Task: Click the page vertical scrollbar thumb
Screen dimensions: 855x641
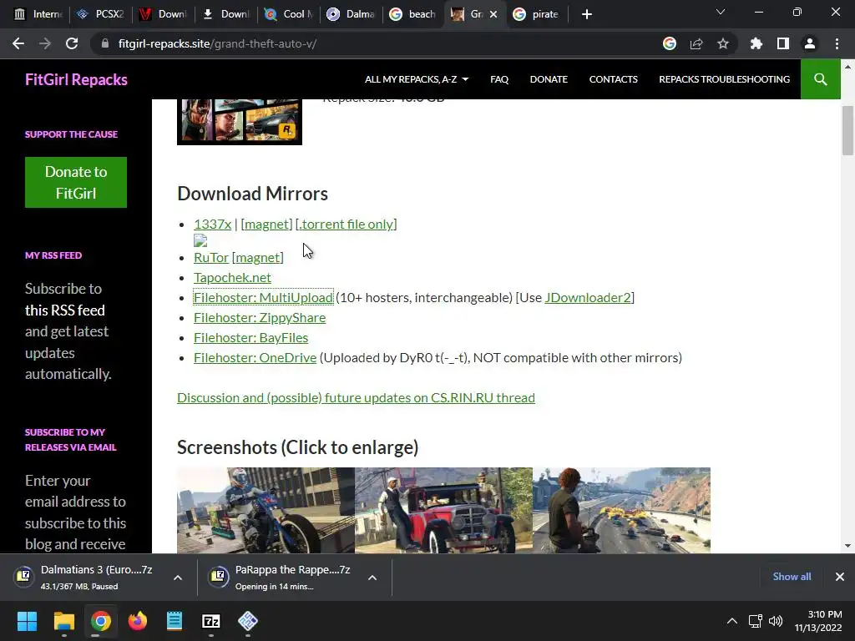Action: (847, 131)
